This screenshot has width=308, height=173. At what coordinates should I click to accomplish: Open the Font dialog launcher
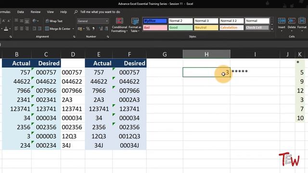point(11,37)
